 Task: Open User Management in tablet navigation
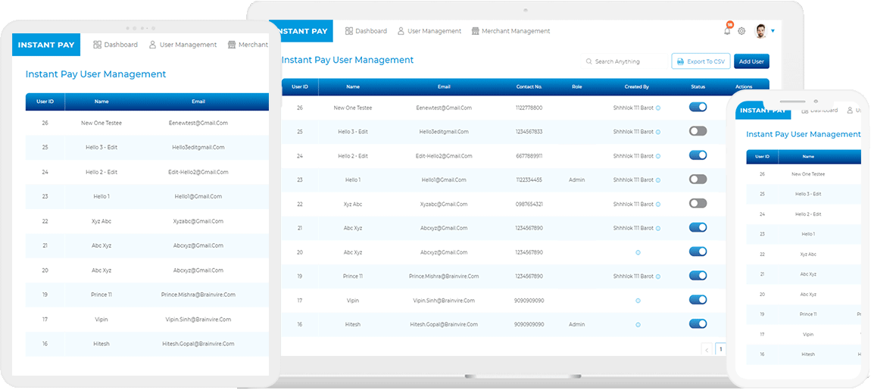pyautogui.click(x=183, y=45)
